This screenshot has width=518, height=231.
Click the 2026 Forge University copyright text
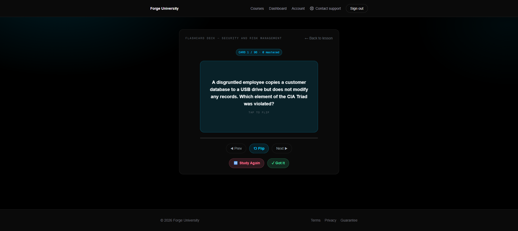pyautogui.click(x=180, y=220)
